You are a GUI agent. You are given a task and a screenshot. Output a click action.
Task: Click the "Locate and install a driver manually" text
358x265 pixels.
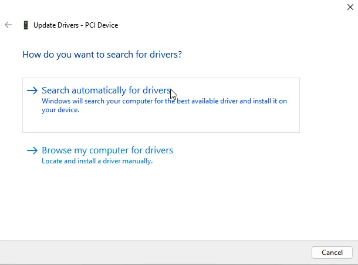[x=97, y=161]
